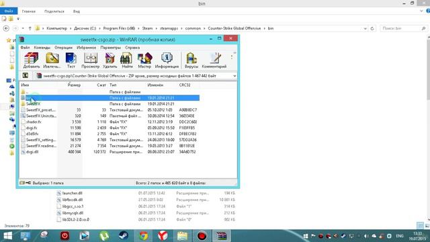Click the Вирусы (Virus scan) toolbar icon
The image size is (430, 242).
pos(191,61)
